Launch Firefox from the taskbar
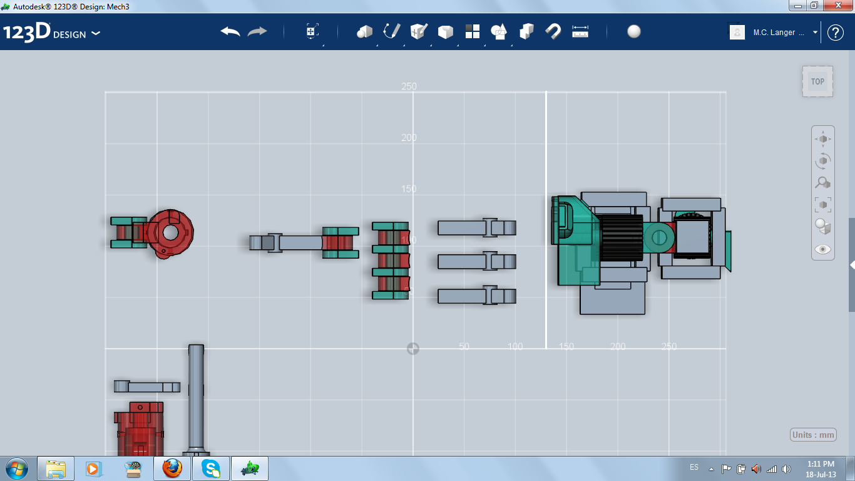The height and width of the screenshot is (481, 855). click(x=172, y=468)
